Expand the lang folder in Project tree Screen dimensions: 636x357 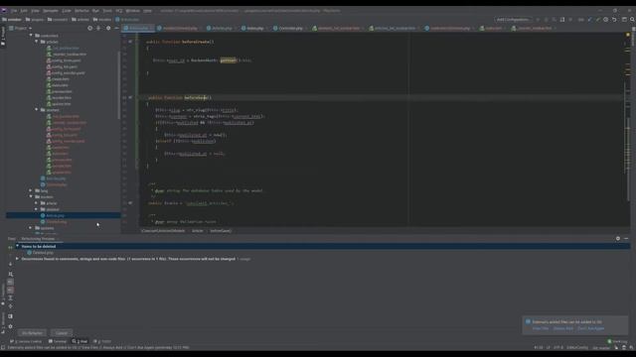click(31, 190)
